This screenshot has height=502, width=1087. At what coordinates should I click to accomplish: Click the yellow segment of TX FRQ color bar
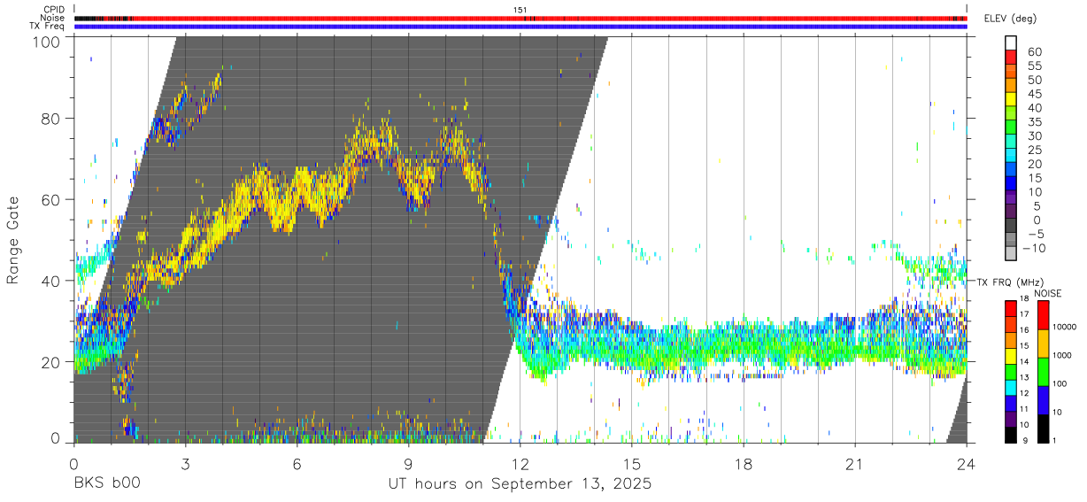click(x=1010, y=356)
